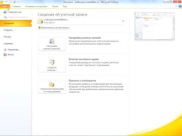Screen dimensions: 182x136
Task: Open the Открыть section
Action: (x=8, y=30)
